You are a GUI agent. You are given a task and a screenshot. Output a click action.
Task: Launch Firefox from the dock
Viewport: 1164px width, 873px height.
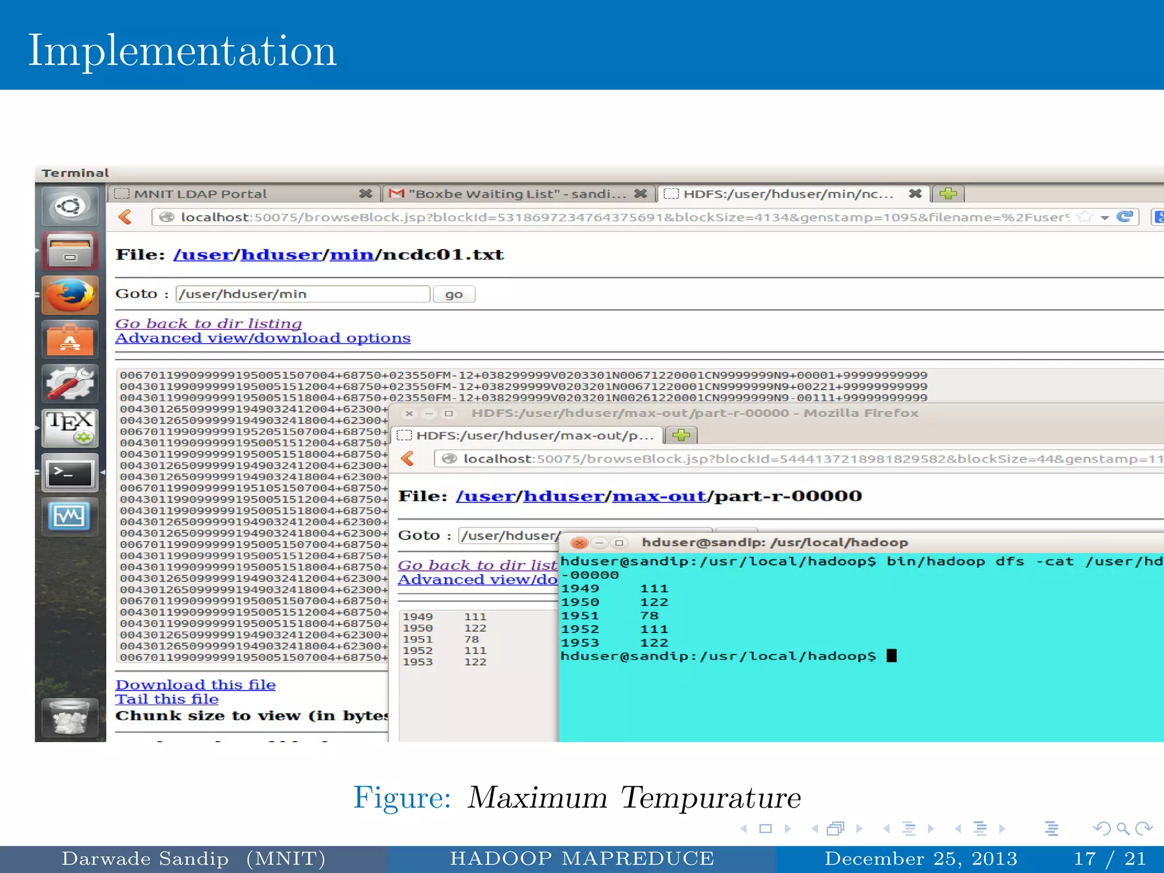[70, 295]
